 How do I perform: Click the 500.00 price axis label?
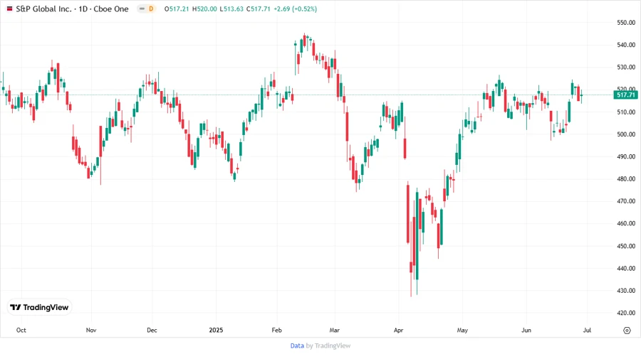click(625, 134)
